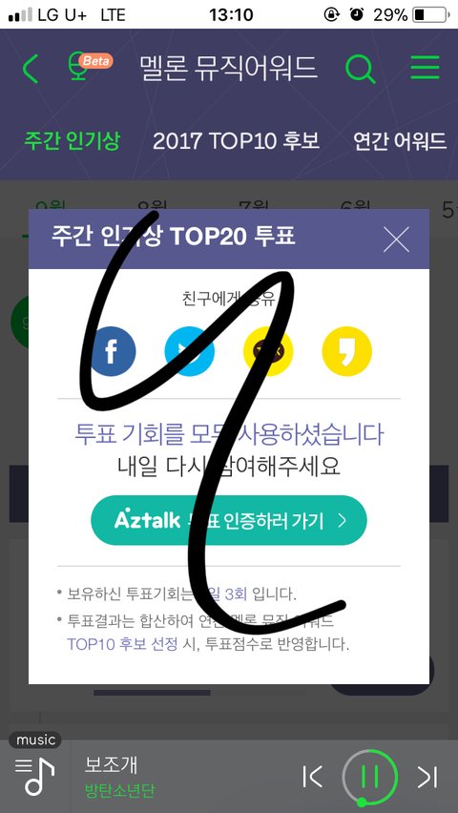The height and width of the screenshot is (813, 458).
Task: Tap the 방탄소년단 artist name
Action: 119,791
